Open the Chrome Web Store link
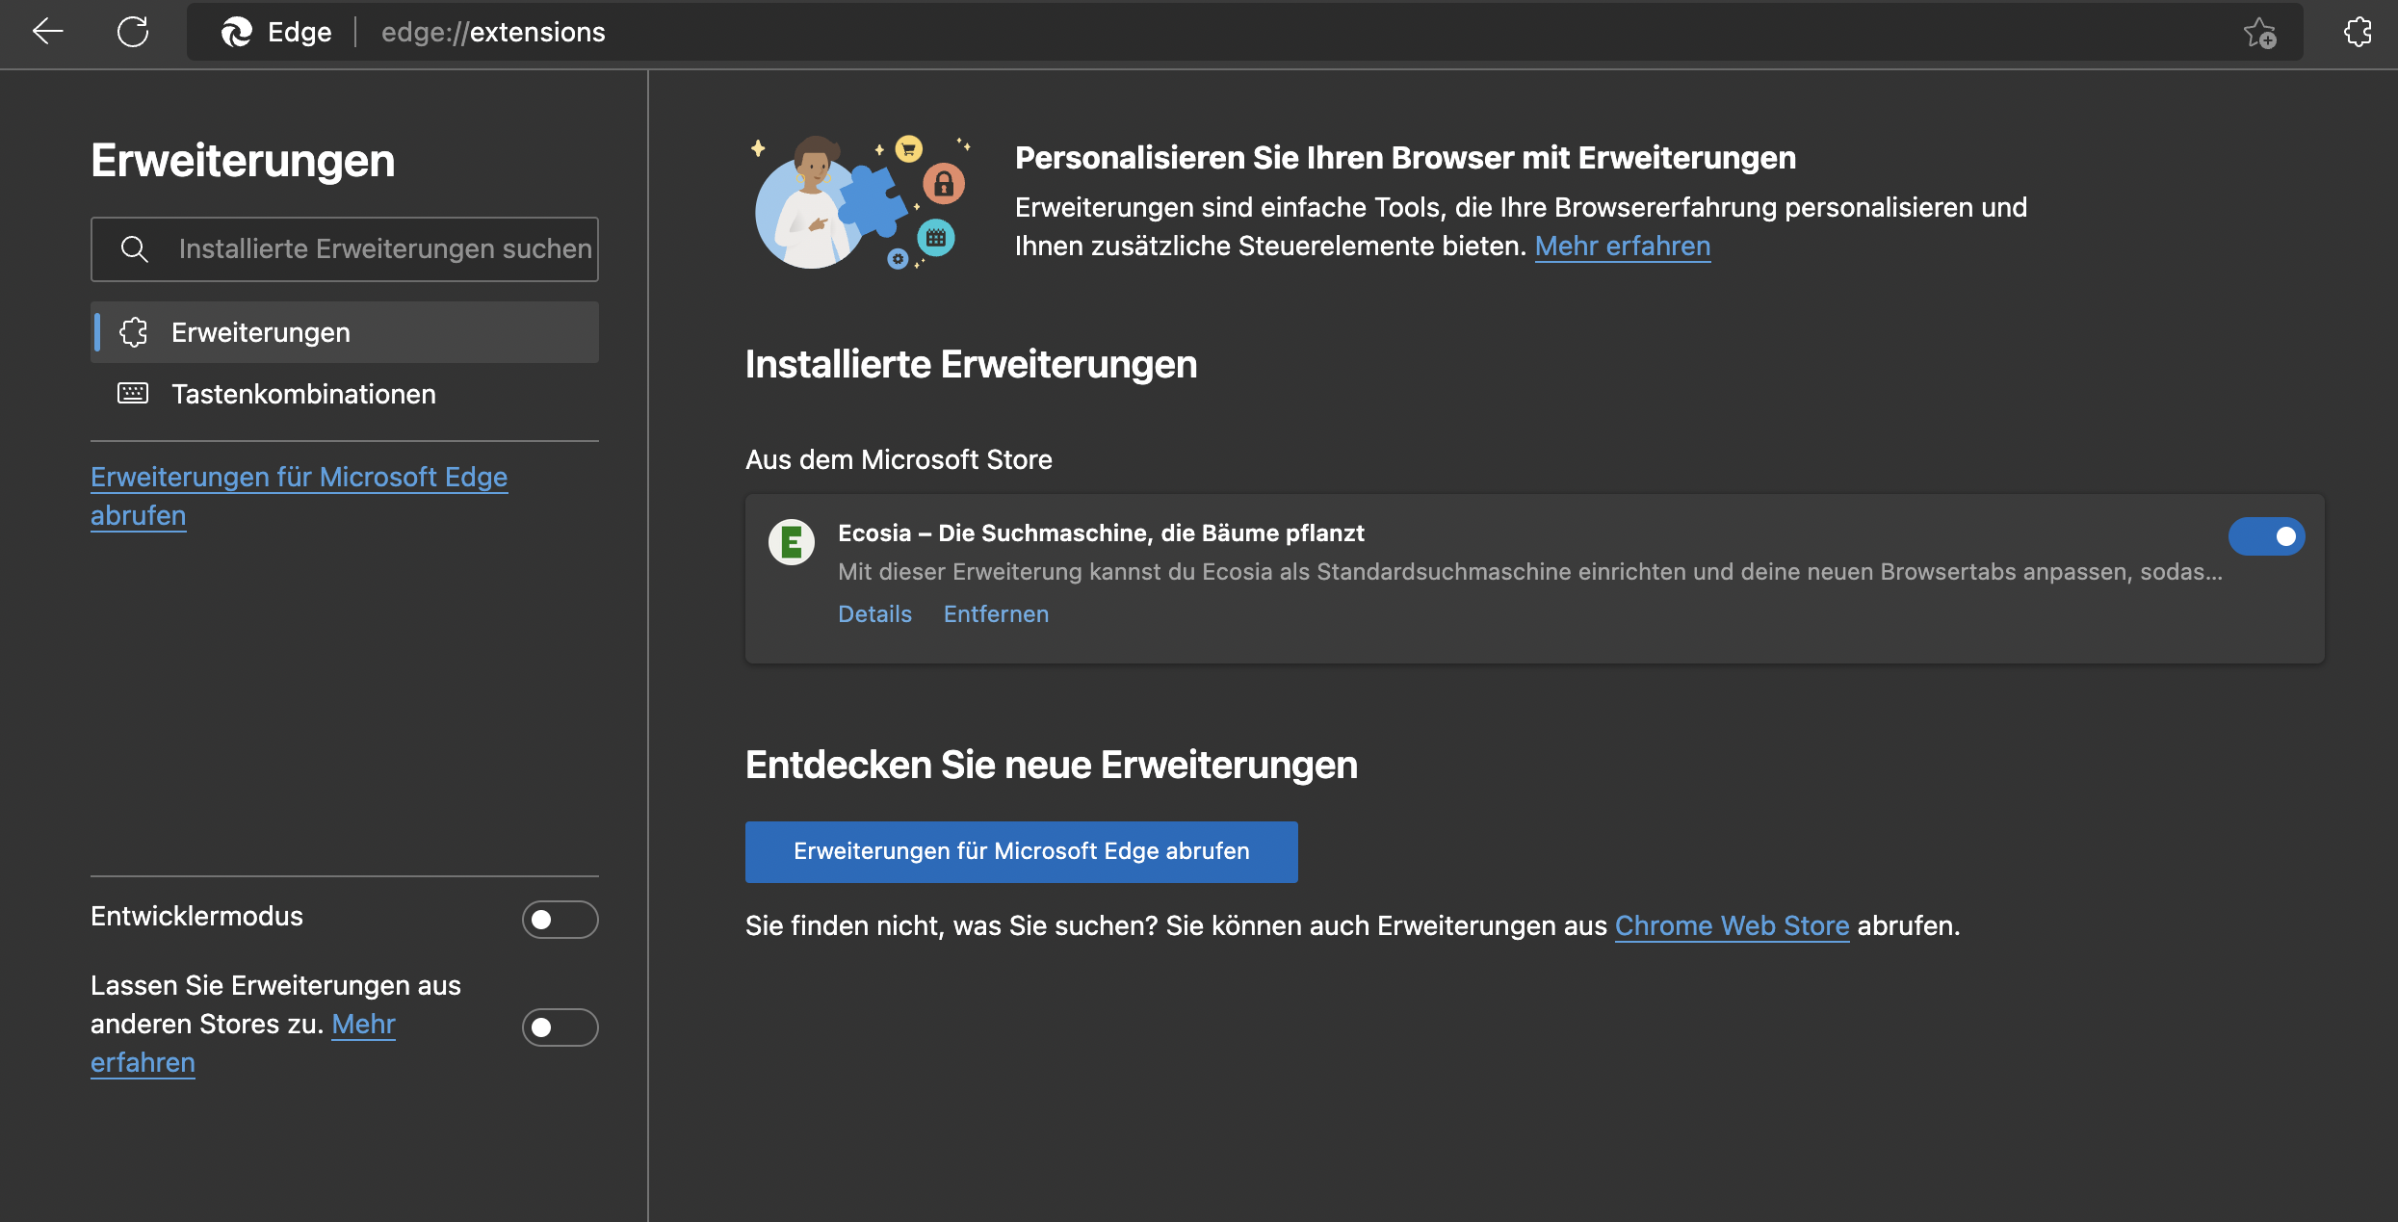This screenshot has height=1222, width=2398. pos(1732,925)
